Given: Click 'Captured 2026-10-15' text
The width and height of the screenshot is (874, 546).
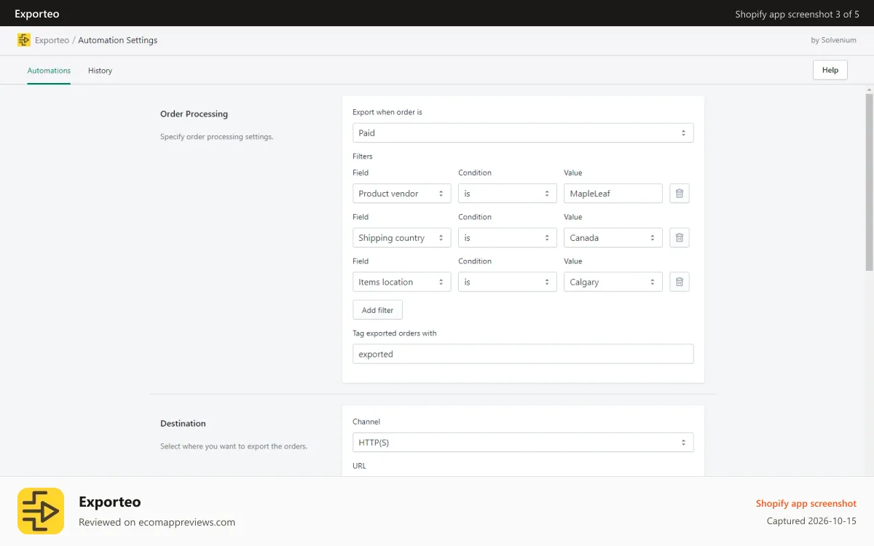Looking at the screenshot, I should [811, 521].
